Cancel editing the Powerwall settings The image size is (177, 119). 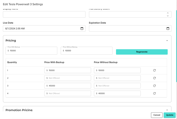[x=157, y=115]
